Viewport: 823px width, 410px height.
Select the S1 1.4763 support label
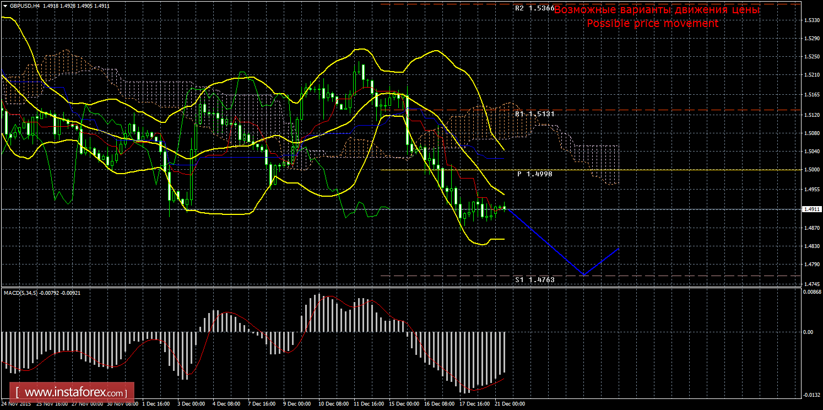coord(534,280)
